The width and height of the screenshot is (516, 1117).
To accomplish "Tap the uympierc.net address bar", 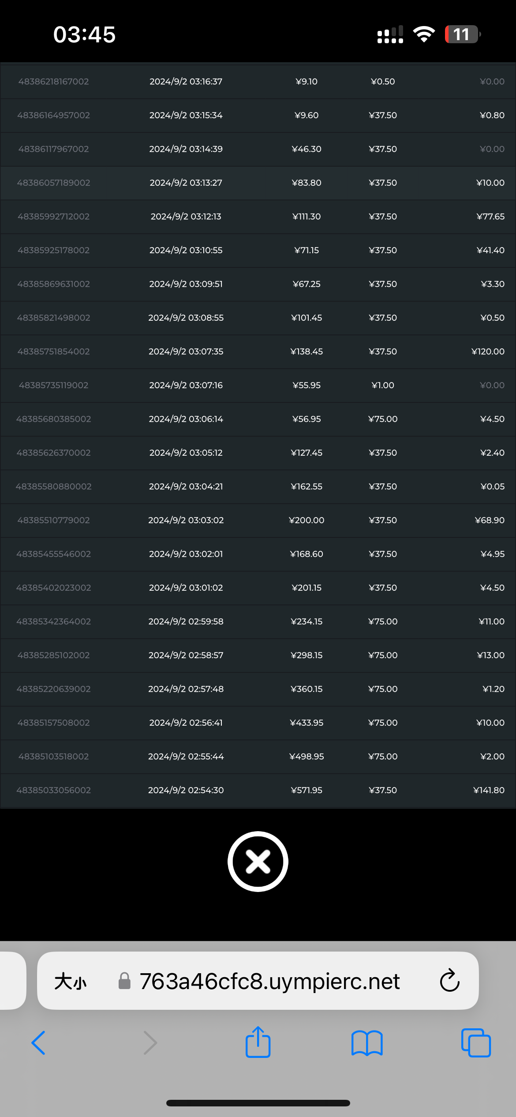I will 269,982.
